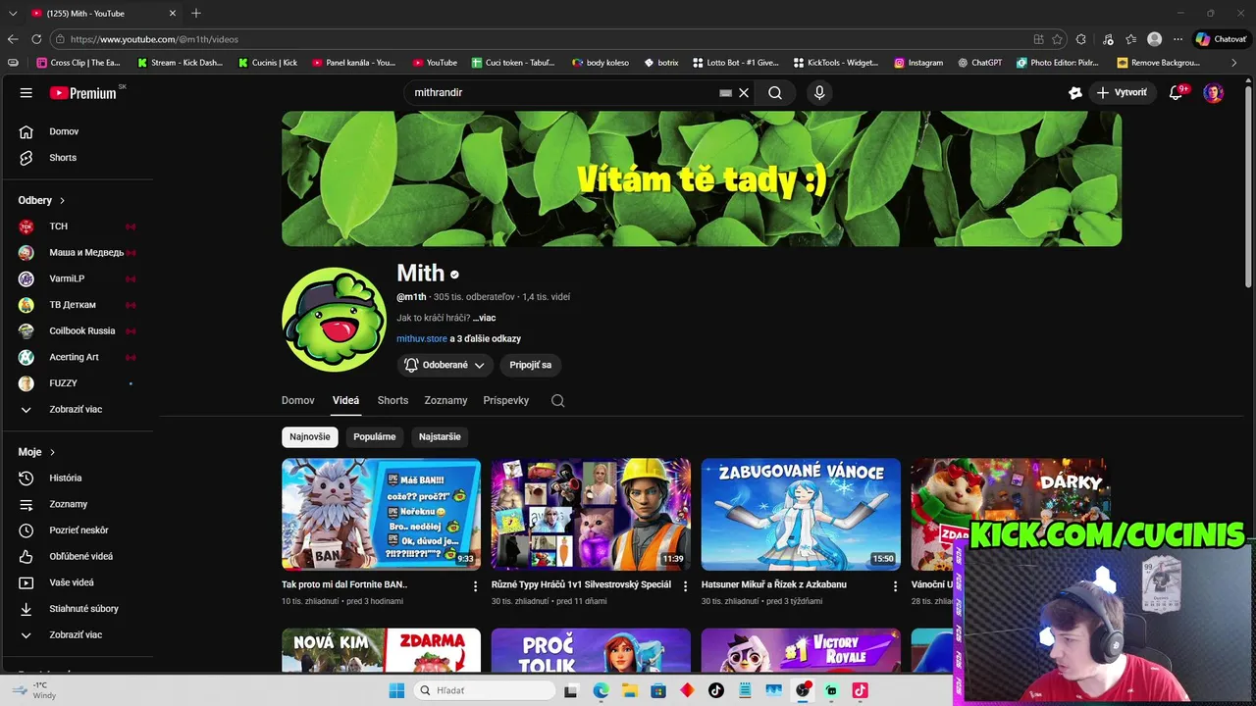1256x706 pixels.
Task: Open the YouTube notifications bell
Action: (1176, 93)
